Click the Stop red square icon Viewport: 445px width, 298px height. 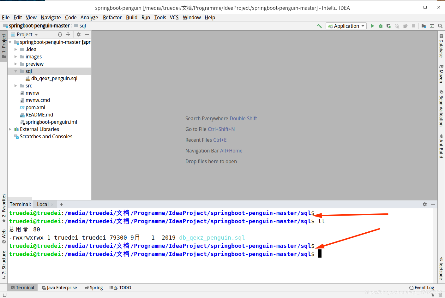[x=413, y=26]
